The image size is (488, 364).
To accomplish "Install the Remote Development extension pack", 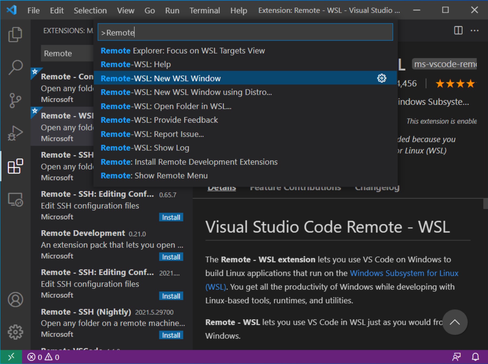I will pos(171,257).
